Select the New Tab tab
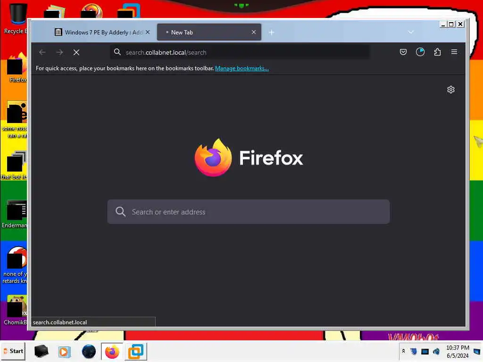The width and height of the screenshot is (483, 362). click(x=209, y=33)
